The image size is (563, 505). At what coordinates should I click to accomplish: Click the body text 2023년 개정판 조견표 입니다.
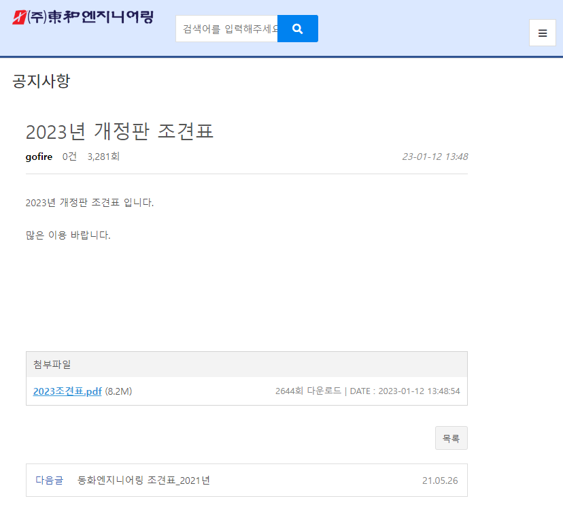89,203
